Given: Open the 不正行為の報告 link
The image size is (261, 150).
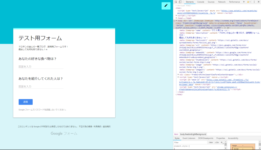Looking at the screenshot, I should point(86,127).
